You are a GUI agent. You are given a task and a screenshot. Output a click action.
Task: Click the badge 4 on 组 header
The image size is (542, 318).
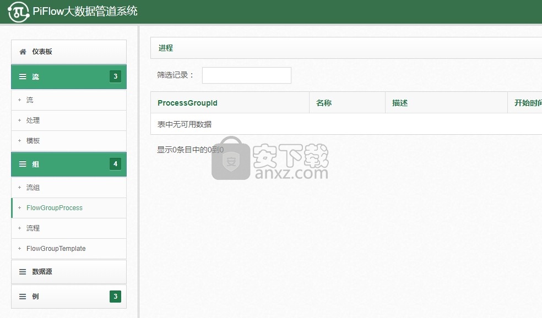click(116, 164)
